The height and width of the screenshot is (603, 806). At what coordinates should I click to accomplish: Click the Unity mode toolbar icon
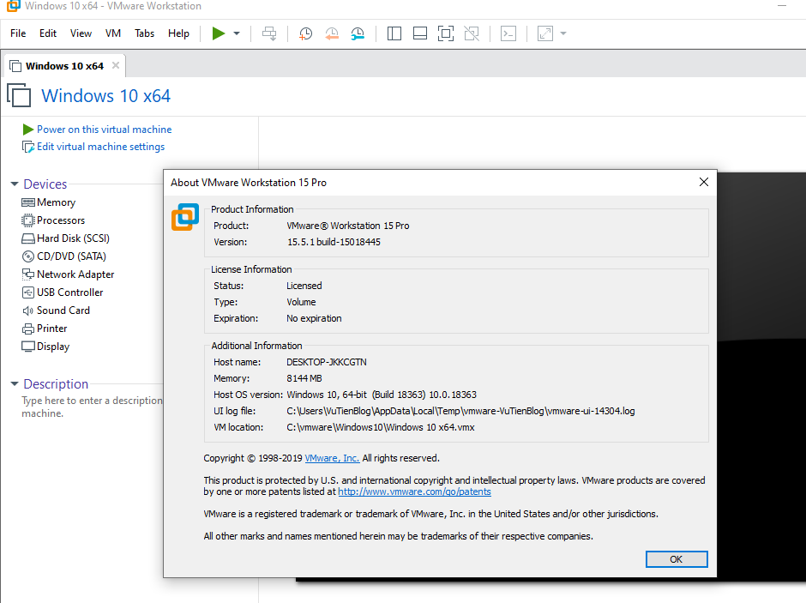[472, 34]
